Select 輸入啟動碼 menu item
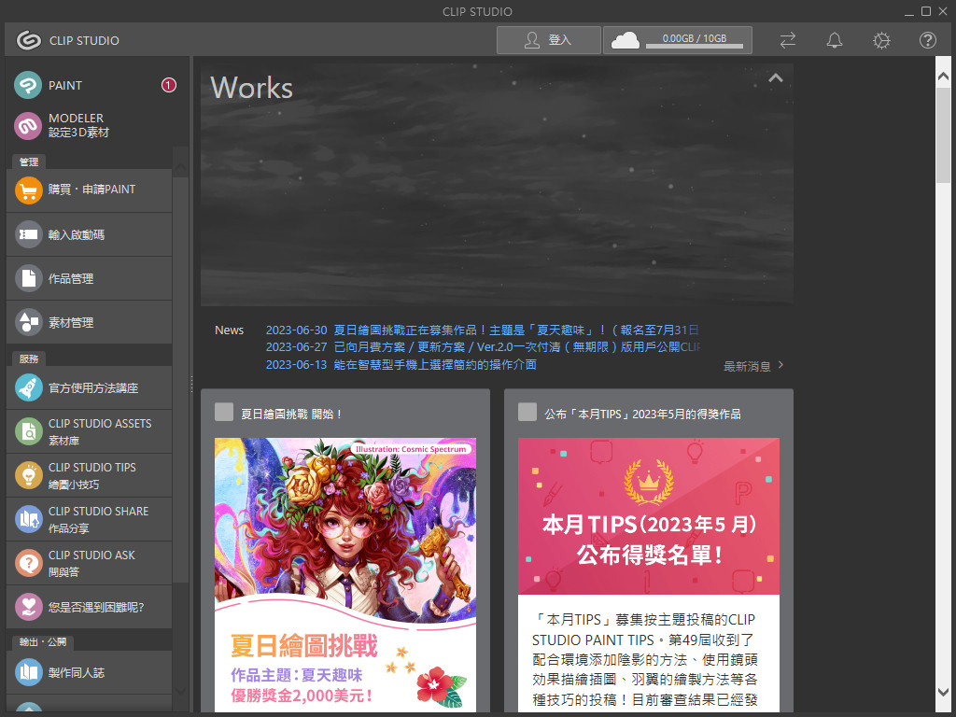 point(89,234)
